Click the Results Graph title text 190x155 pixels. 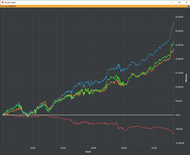10,2
